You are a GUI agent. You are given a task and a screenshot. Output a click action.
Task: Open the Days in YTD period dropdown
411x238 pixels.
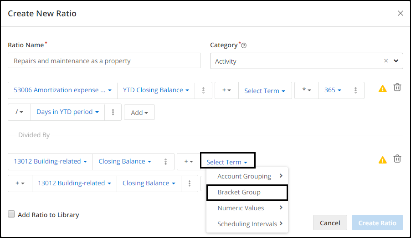pyautogui.click(x=67, y=112)
